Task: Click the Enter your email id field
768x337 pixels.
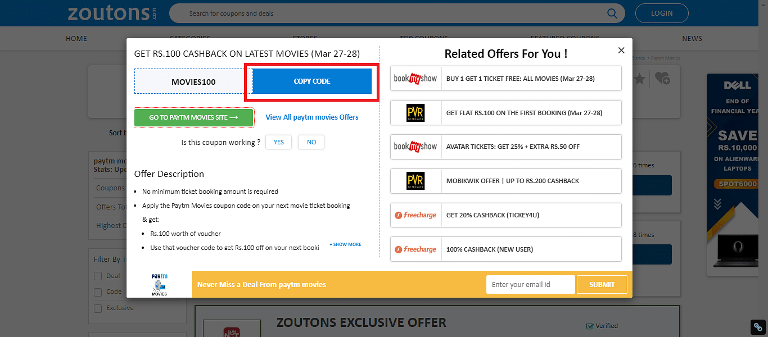Action: [x=531, y=284]
